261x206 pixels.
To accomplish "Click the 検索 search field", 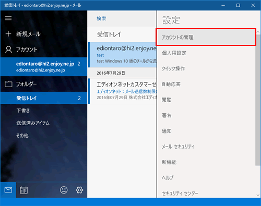I will [122, 19].
